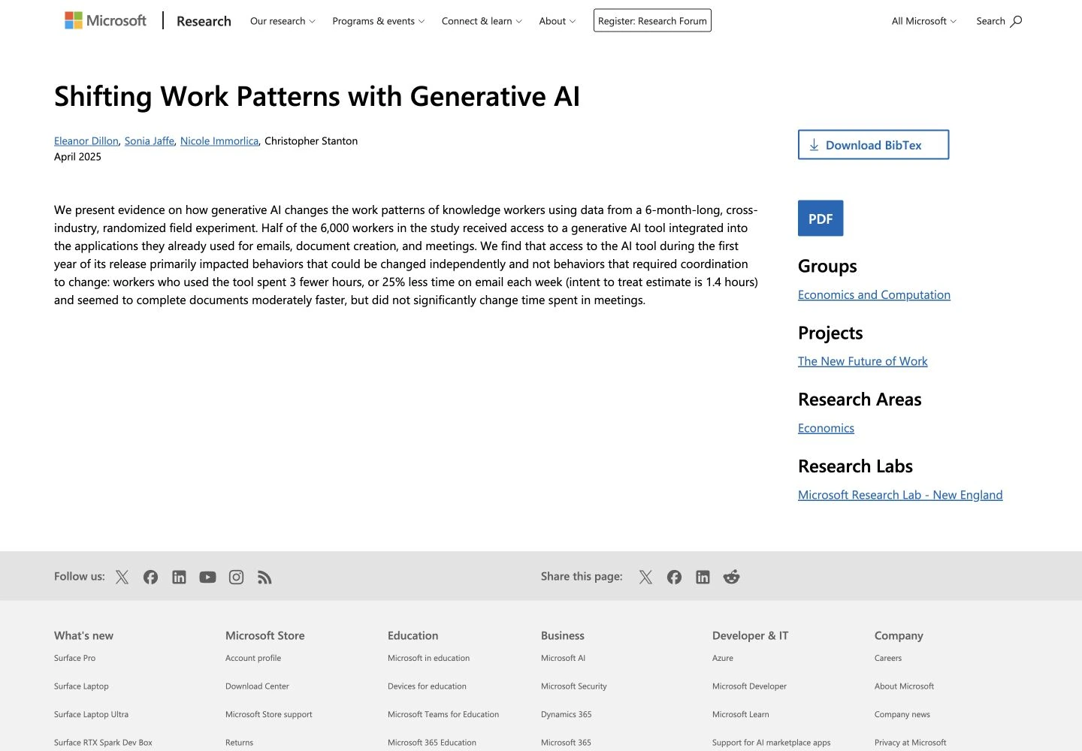This screenshot has height=751, width=1082.
Task: Open Support for AI marketplace apps
Action: [x=772, y=743]
